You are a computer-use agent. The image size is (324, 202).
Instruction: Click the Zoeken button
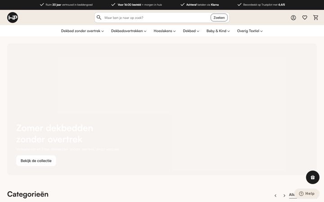pos(219,18)
